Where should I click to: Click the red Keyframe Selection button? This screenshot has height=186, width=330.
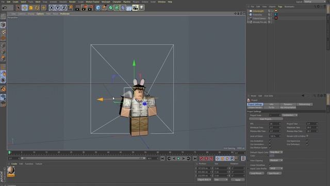211,159
